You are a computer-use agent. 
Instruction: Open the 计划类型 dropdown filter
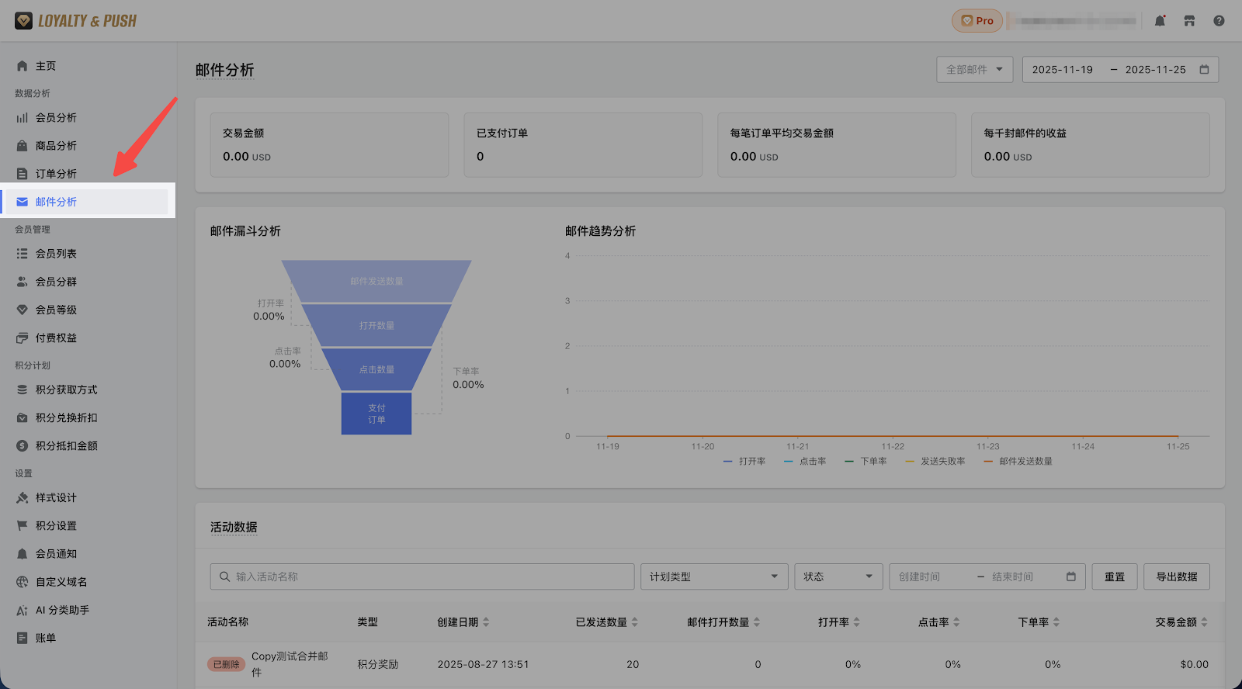[713, 576]
